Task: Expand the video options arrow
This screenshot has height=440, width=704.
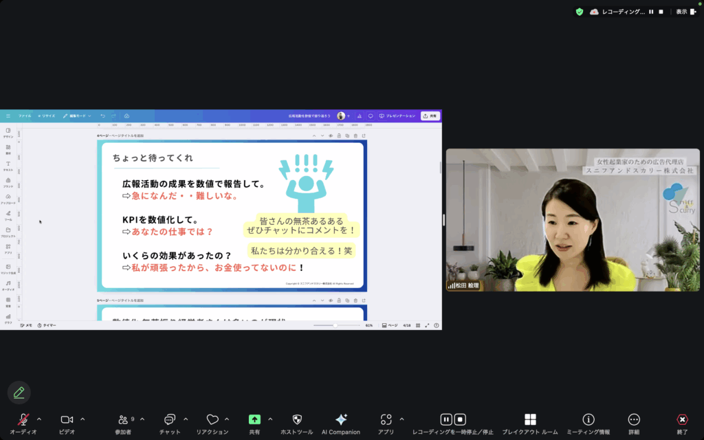Action: 82,419
